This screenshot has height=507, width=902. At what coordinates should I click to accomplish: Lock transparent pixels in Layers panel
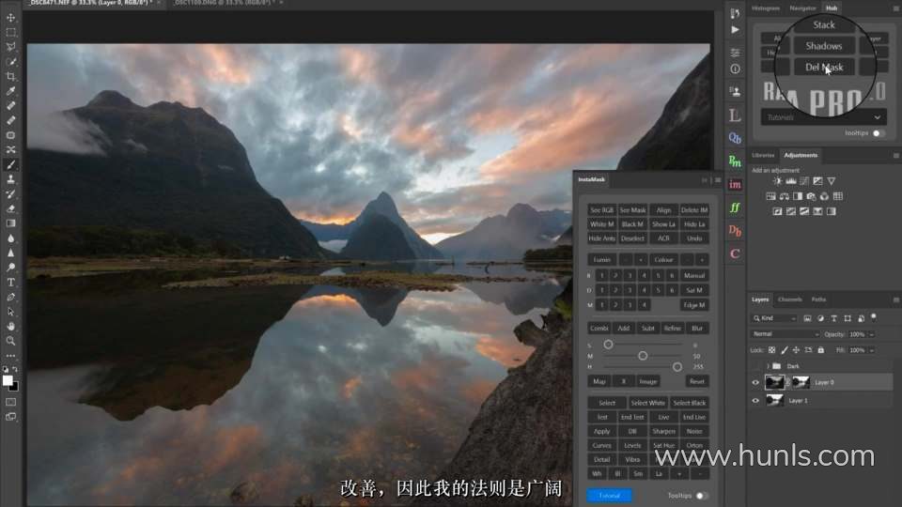click(771, 350)
